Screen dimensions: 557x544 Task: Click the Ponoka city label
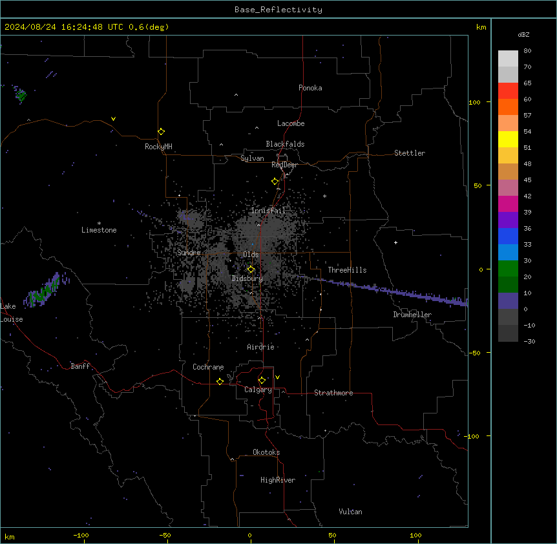[x=310, y=88]
